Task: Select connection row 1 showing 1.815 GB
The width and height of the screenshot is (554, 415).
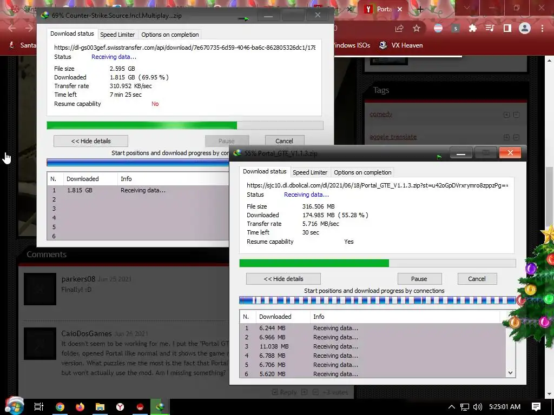Action: (x=138, y=190)
